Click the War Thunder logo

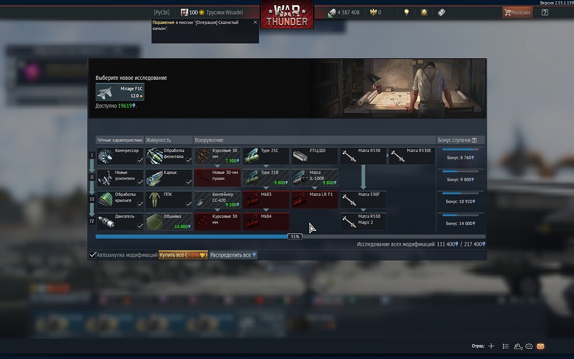tap(287, 15)
